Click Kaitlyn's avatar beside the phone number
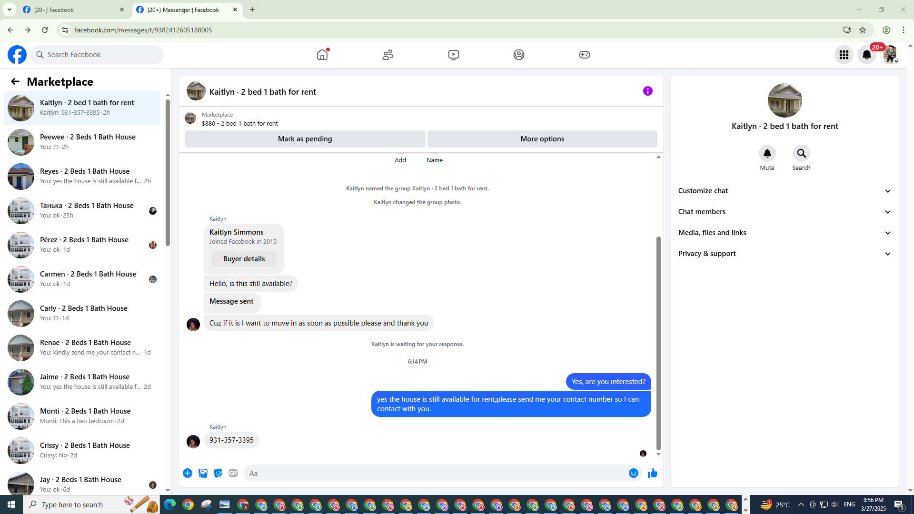914x514 pixels. coord(193,442)
